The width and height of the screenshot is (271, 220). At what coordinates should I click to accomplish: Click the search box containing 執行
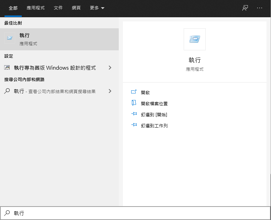pyautogui.click(x=135, y=213)
